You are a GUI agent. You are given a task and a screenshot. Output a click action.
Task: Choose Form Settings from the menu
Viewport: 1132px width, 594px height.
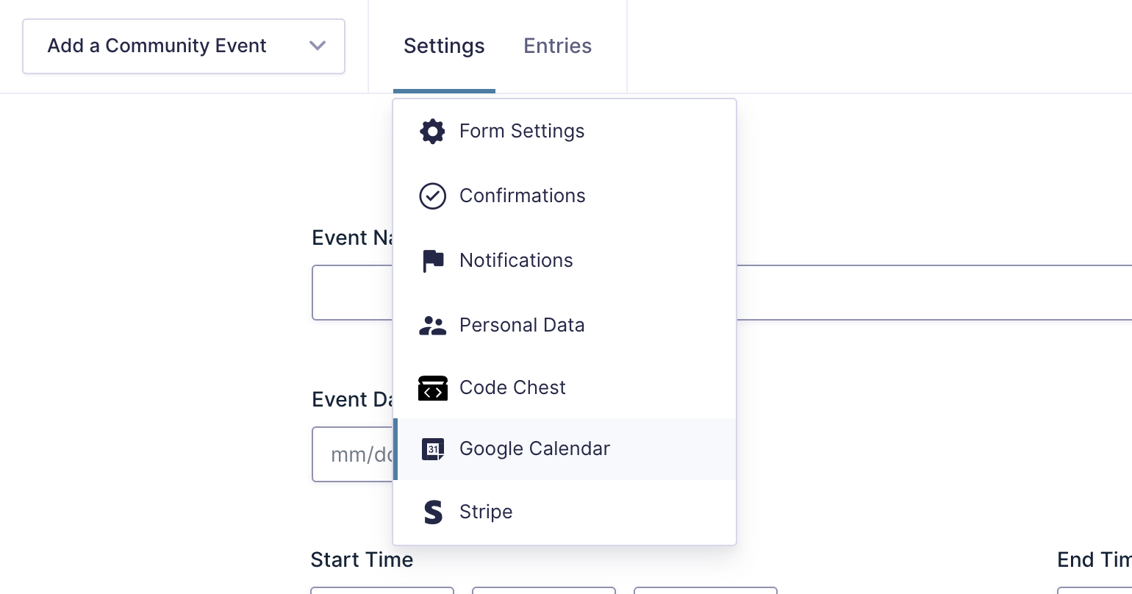pyautogui.click(x=522, y=132)
